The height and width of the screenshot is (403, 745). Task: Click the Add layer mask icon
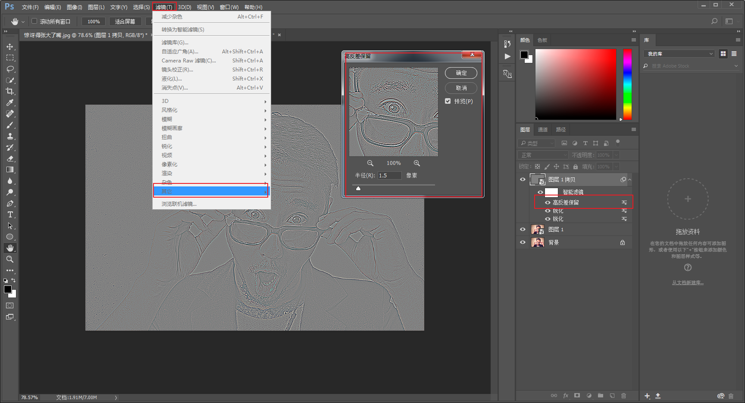(x=577, y=395)
